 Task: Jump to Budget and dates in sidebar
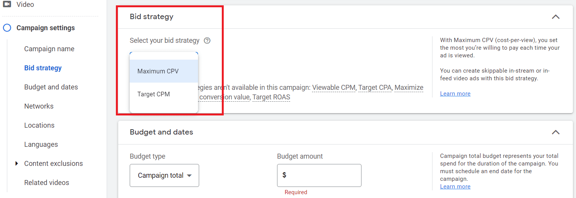click(51, 87)
